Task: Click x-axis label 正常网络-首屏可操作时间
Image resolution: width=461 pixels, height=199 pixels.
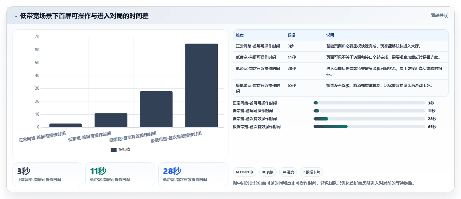Action: click(x=42, y=137)
